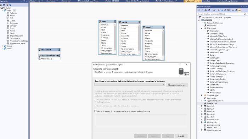The height and width of the screenshot is (139, 248).
Task: Switch to the Form4.vb tab
Action: coord(206,1)
